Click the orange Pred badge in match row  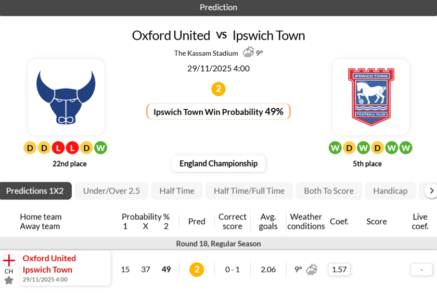coord(197,270)
